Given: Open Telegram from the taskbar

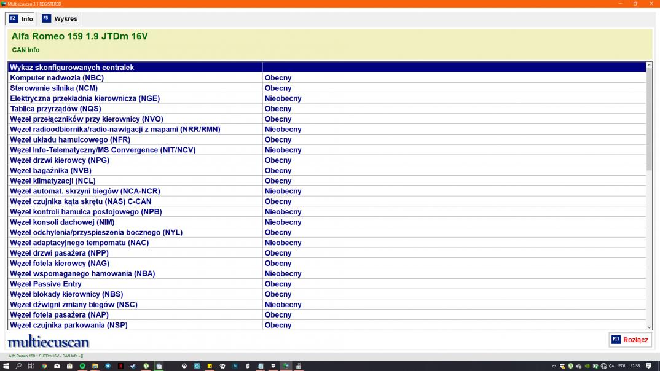Looking at the screenshot, I should click(x=108, y=366).
